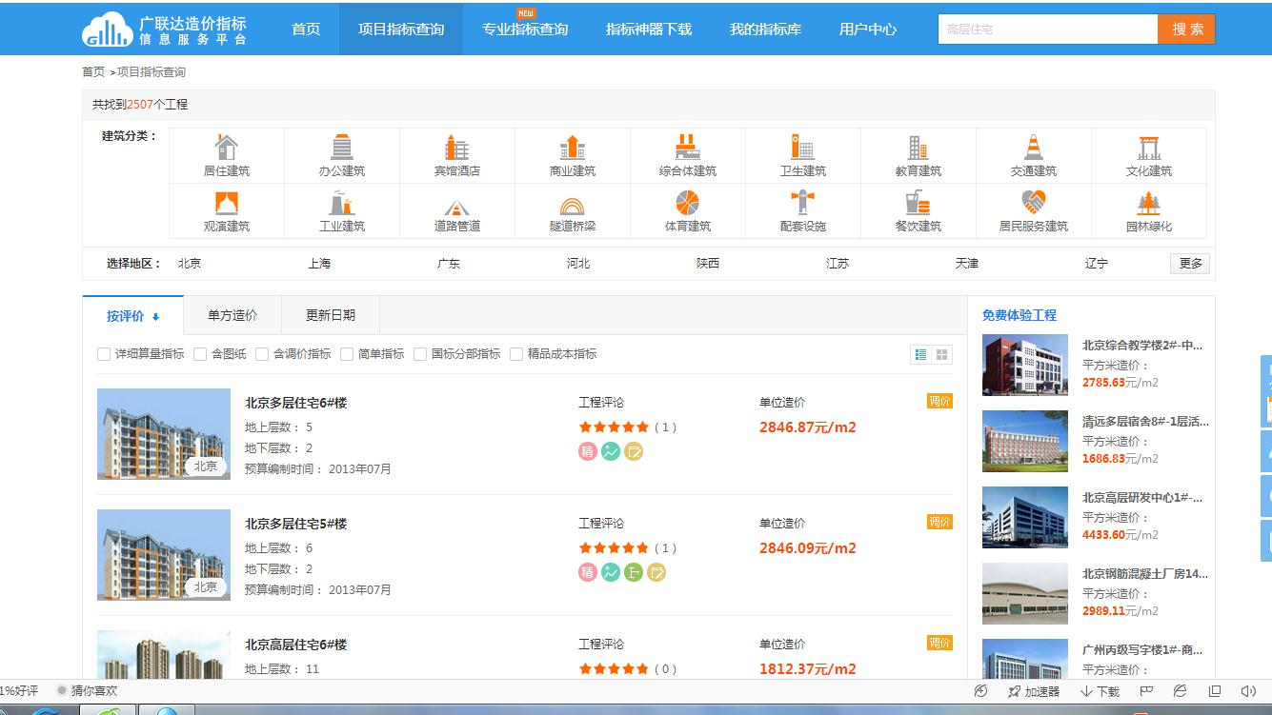Viewport: 1272px width, 715px height.
Task: Select the 教育建筑 category icon
Action: tap(919, 148)
